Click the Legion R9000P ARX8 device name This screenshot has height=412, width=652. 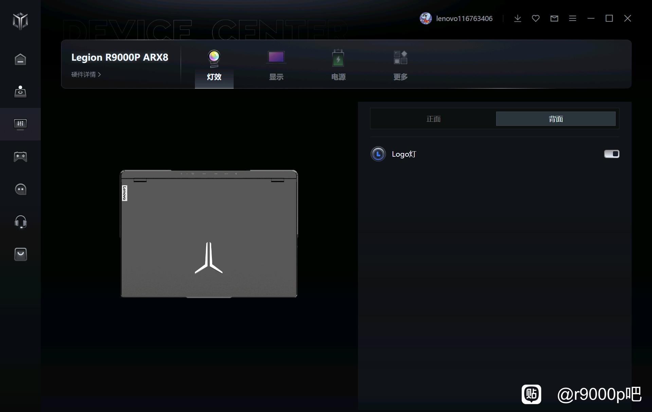120,57
